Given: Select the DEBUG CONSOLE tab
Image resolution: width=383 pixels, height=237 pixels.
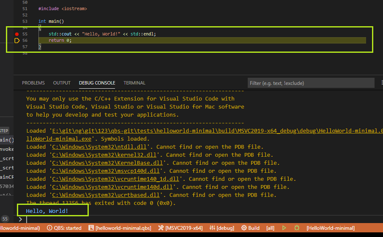Looking at the screenshot, I should 97,83.
